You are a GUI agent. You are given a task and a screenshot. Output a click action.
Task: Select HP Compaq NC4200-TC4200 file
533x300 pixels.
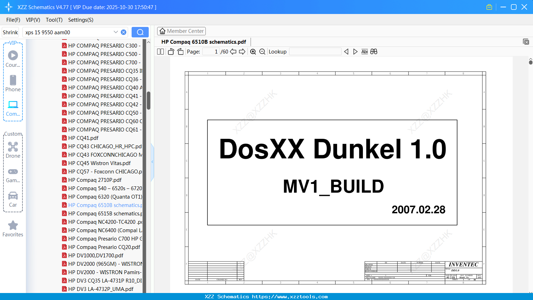pyautogui.click(x=101, y=222)
